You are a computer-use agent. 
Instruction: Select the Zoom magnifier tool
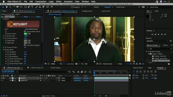point(10,7)
